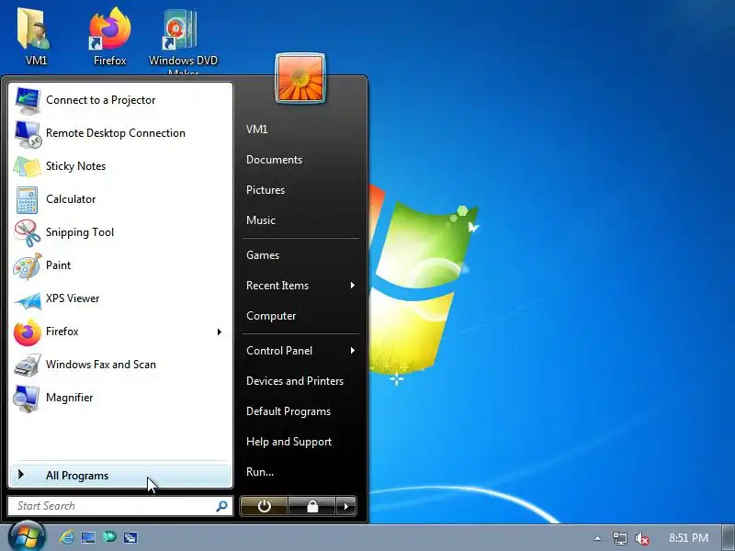Open XPS Viewer
The image size is (735, 551).
[120, 298]
